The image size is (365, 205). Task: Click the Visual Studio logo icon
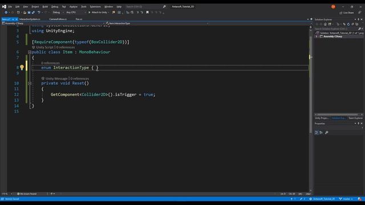pyautogui.click(x=4, y=6)
